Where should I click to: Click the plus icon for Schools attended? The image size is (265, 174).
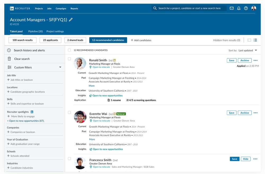(x=8, y=156)
